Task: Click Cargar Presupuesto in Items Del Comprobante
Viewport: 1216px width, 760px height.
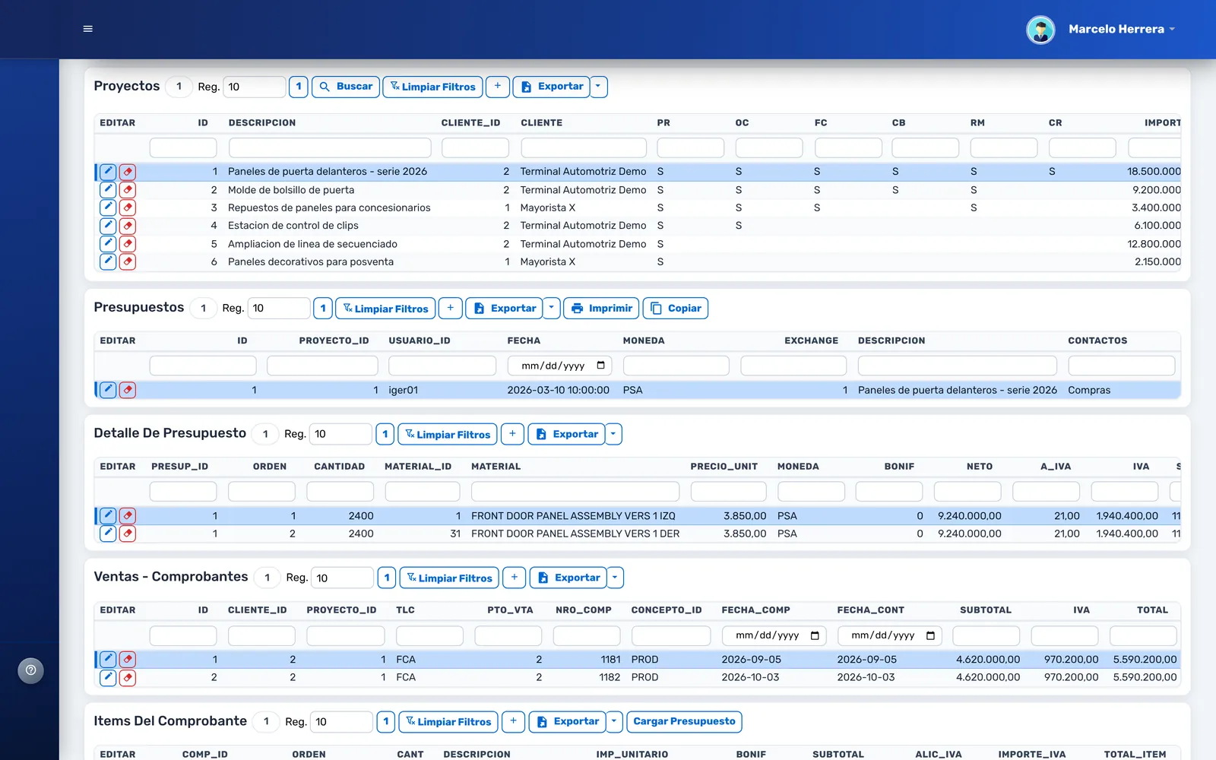Action: point(684,721)
